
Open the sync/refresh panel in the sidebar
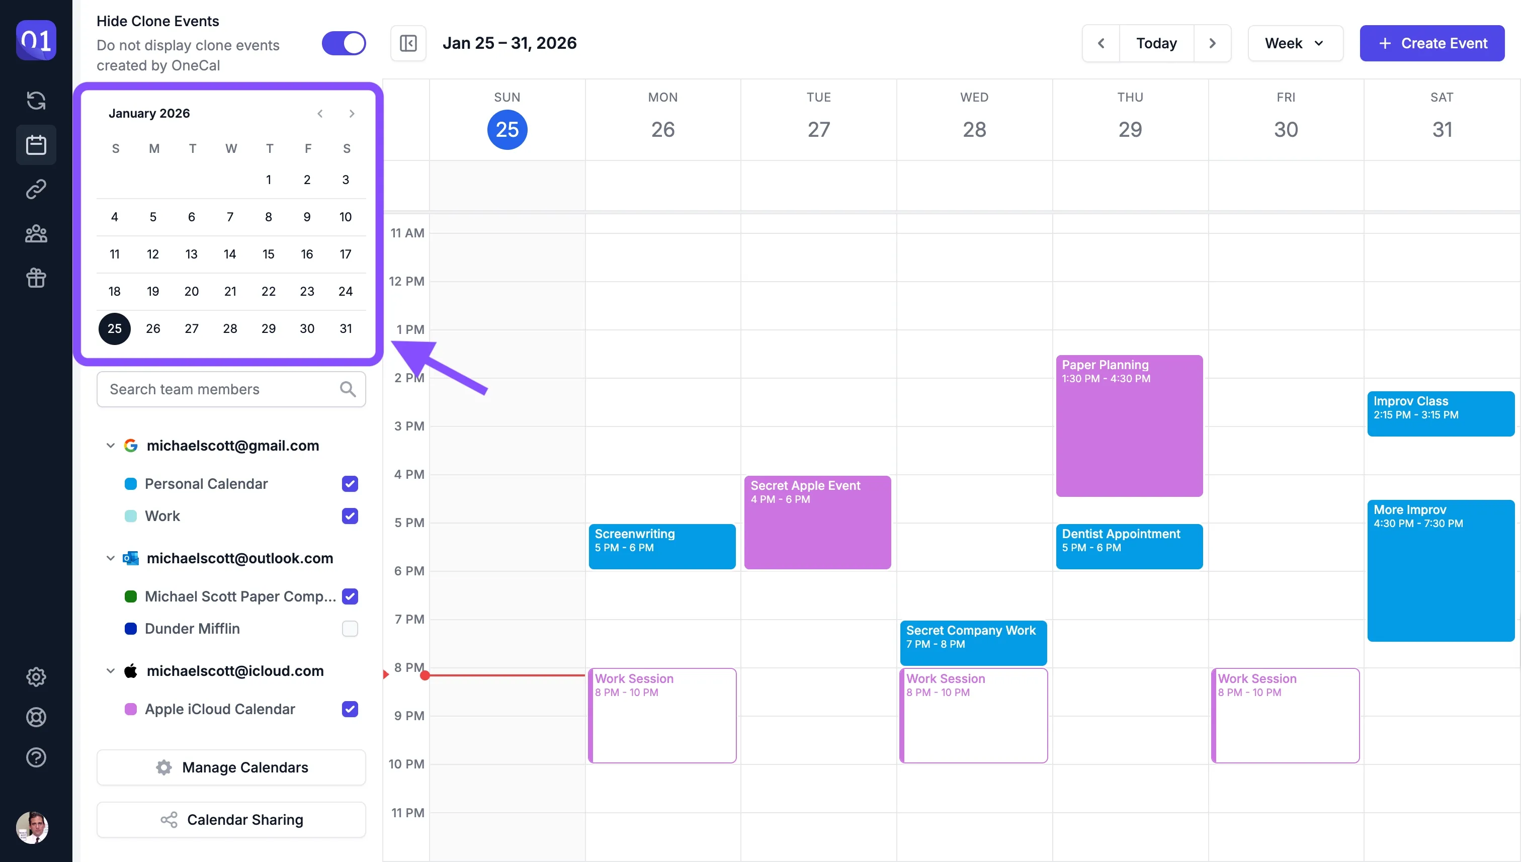pyautogui.click(x=36, y=101)
